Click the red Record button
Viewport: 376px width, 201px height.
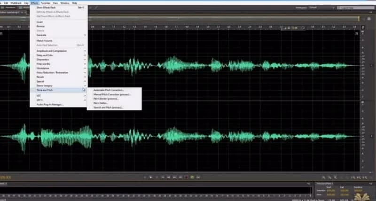pyautogui.click(x=186, y=177)
